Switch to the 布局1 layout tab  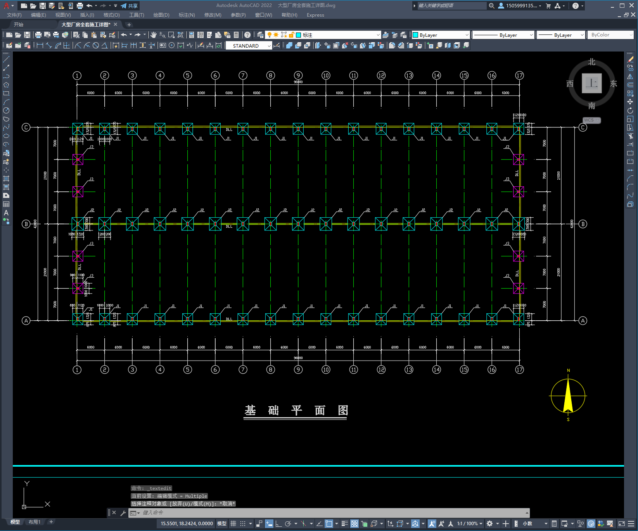click(34, 522)
